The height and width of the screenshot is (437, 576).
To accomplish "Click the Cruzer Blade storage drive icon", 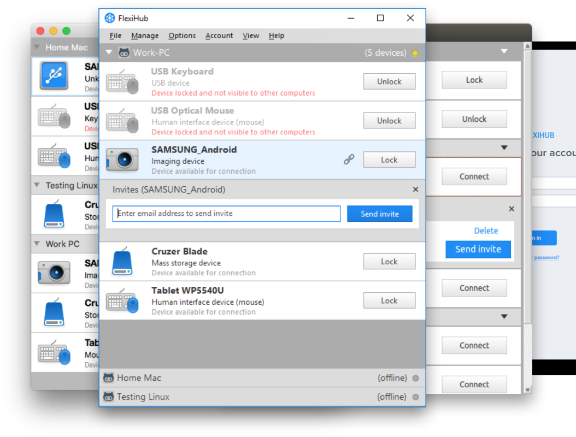I will (x=122, y=262).
